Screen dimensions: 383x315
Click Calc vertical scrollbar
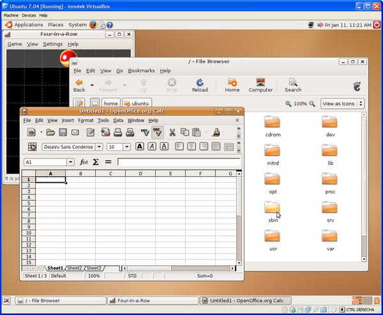point(239,219)
